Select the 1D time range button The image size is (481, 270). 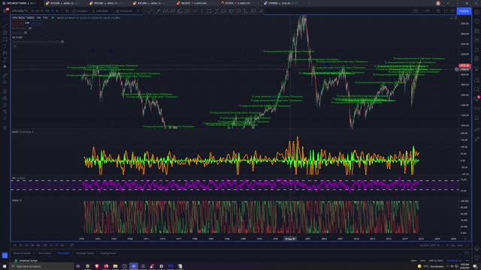coord(15,245)
